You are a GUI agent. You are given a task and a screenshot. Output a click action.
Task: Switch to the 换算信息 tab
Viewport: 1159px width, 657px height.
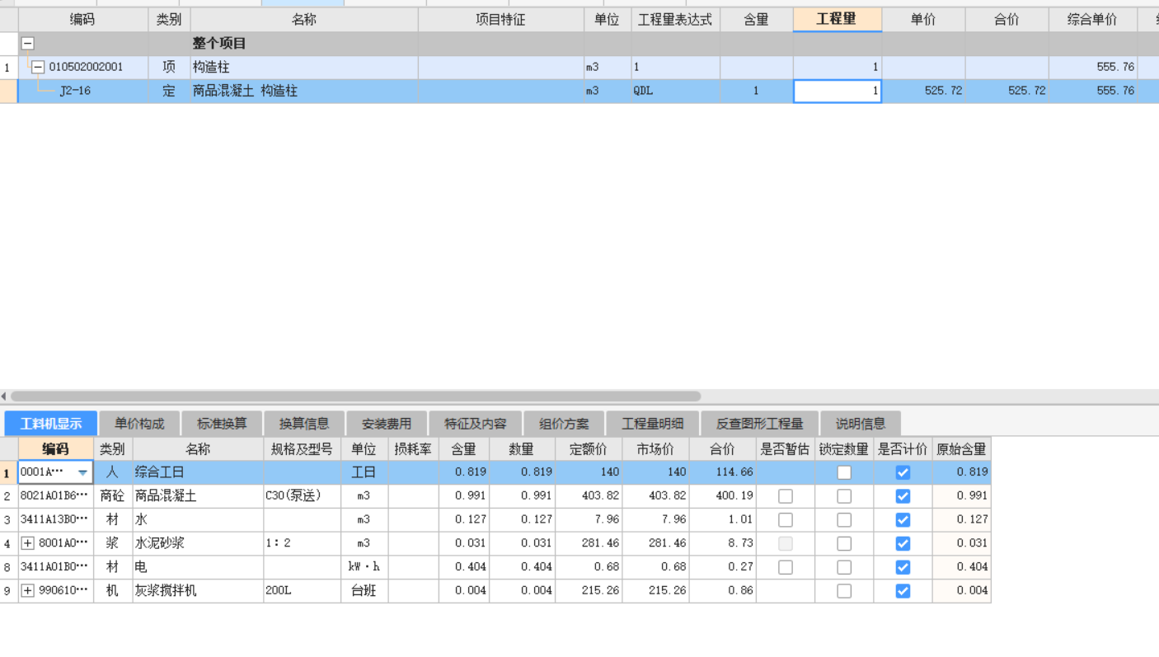pyautogui.click(x=304, y=424)
